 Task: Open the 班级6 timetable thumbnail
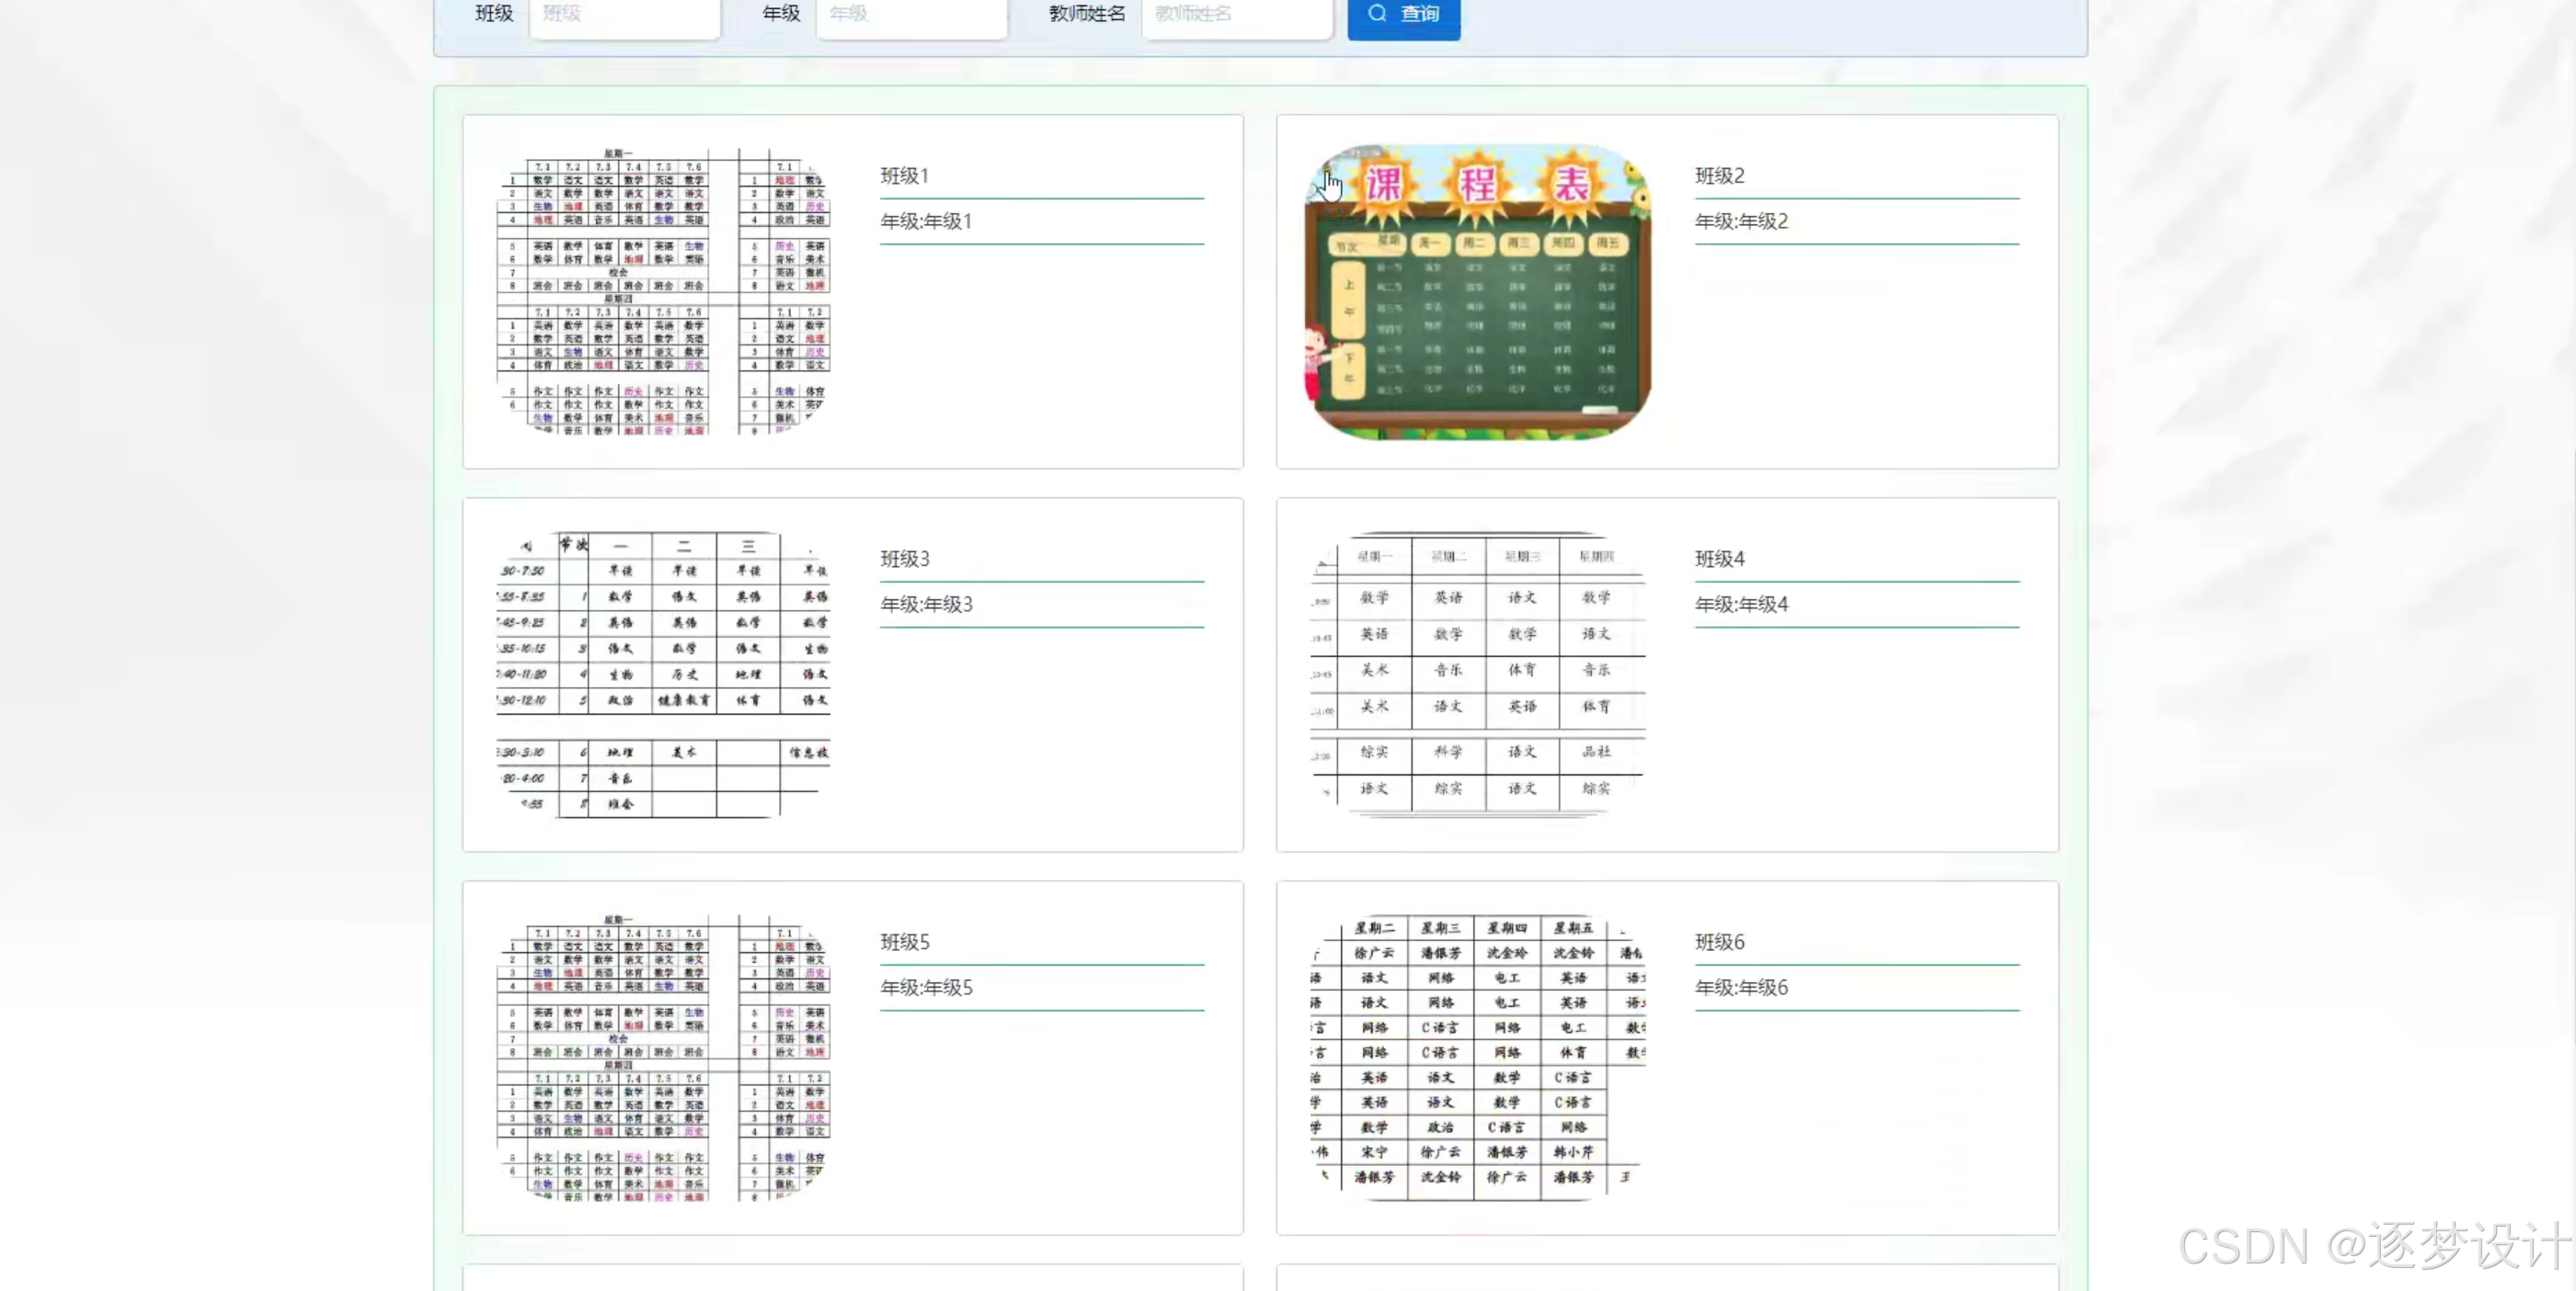click(1477, 1058)
